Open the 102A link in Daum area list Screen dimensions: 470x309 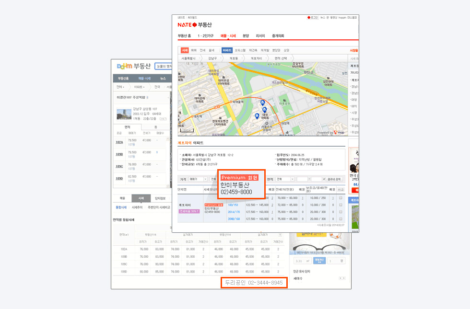point(119,142)
